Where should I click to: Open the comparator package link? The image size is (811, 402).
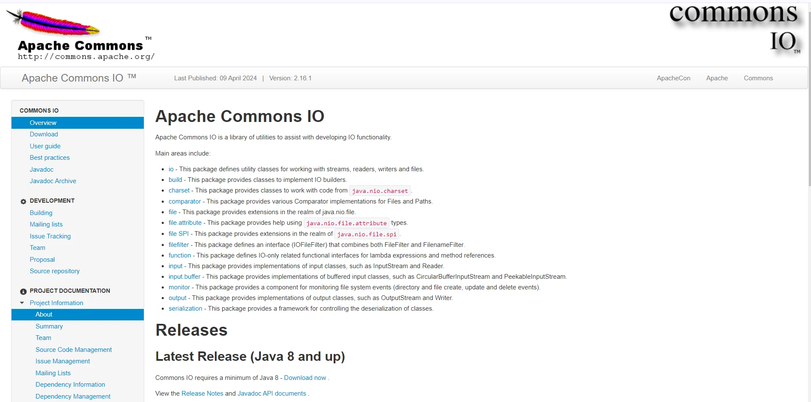[x=185, y=201]
